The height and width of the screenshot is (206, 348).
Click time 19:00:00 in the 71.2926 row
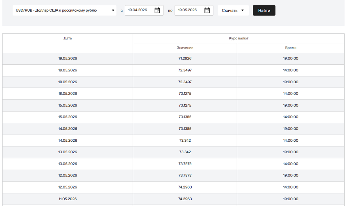(291, 58)
